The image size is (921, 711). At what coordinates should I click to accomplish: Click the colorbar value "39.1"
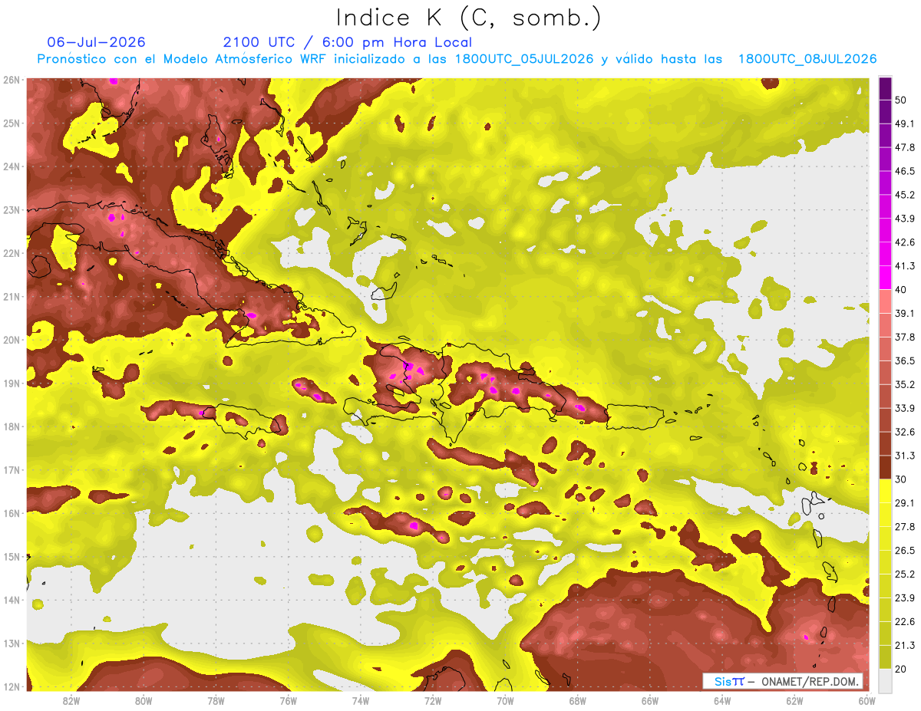[x=906, y=313]
